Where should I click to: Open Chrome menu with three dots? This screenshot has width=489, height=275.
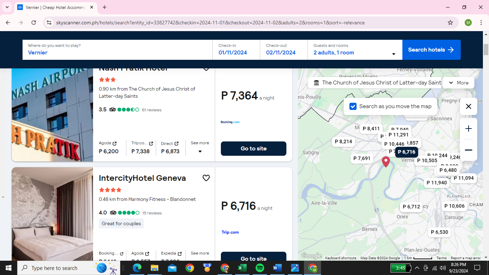pyautogui.click(x=481, y=23)
